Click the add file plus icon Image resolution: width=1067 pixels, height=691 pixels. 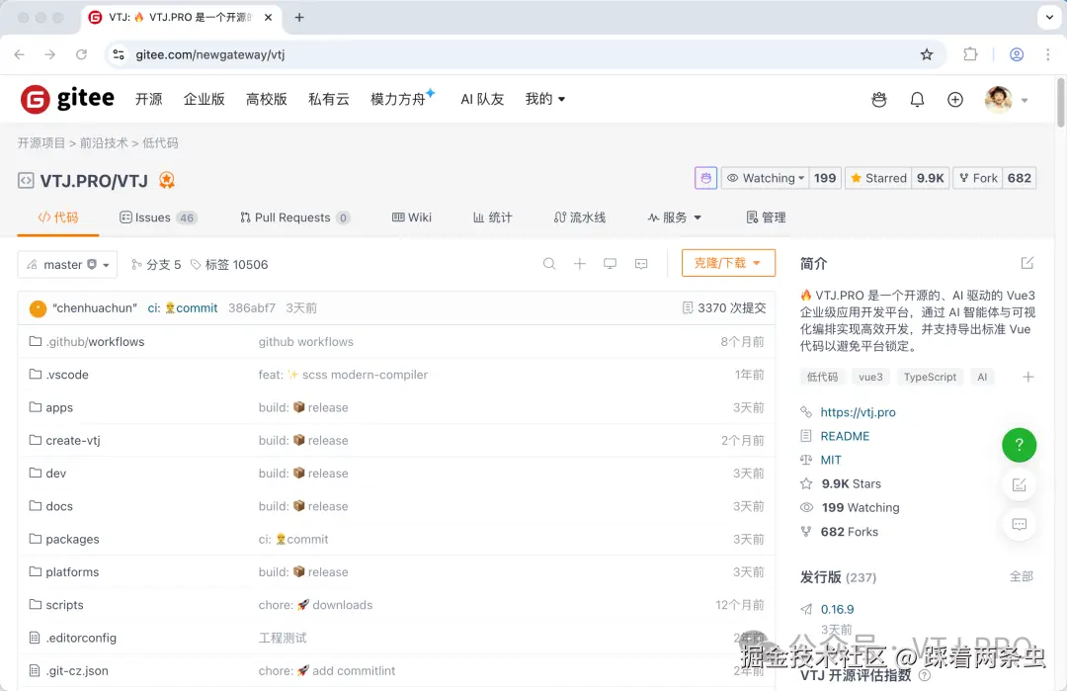coord(580,264)
